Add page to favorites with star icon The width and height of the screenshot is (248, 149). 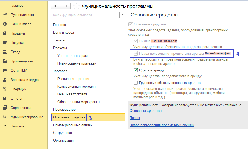76,6
